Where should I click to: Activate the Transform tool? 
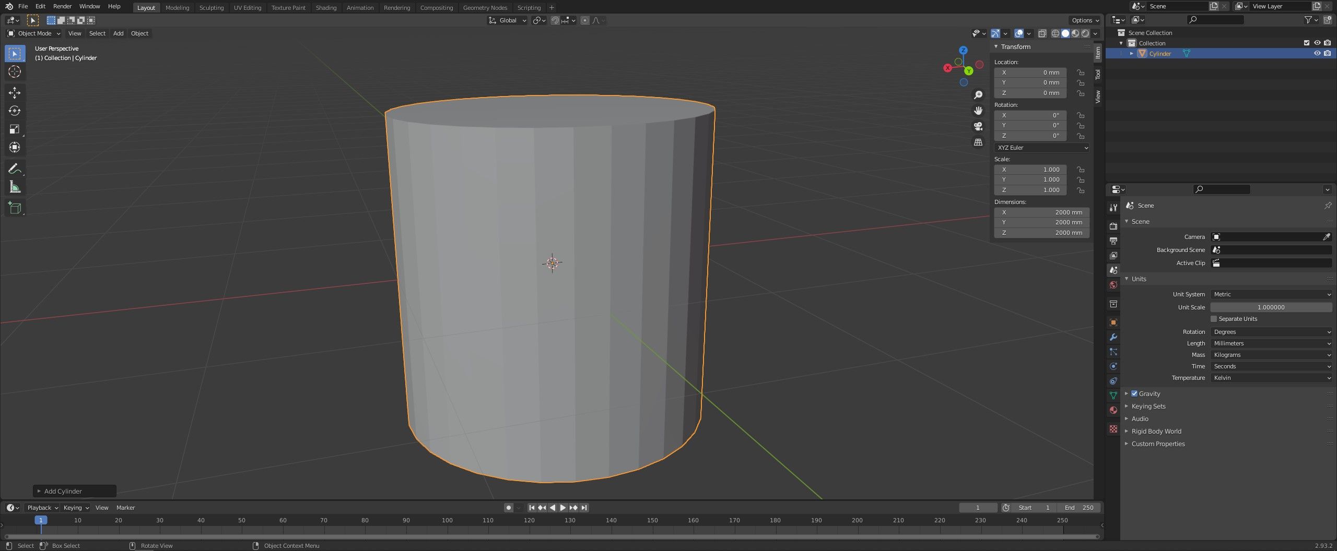(x=15, y=147)
